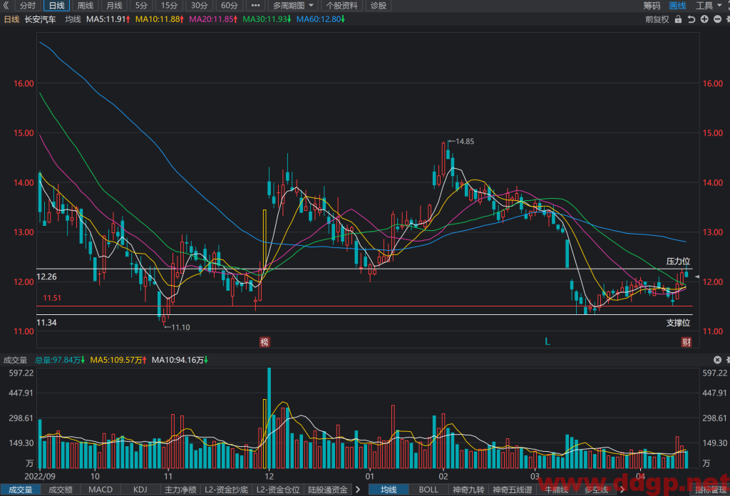Viewport: 730px width, 496px height.
Task: Click the red 11.51 price line label
Action: [52, 299]
